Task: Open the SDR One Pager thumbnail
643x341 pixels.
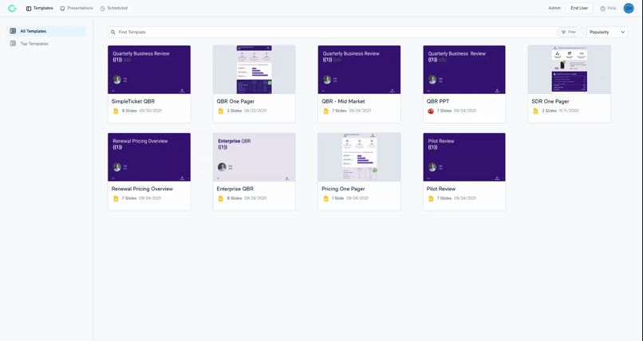Action: click(569, 69)
